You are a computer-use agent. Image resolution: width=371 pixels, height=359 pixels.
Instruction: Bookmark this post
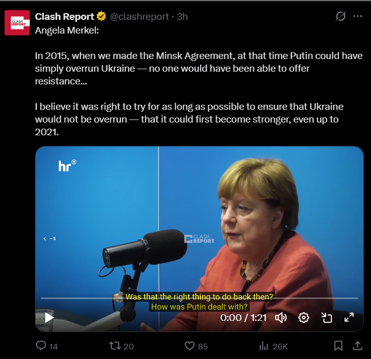tap(339, 346)
